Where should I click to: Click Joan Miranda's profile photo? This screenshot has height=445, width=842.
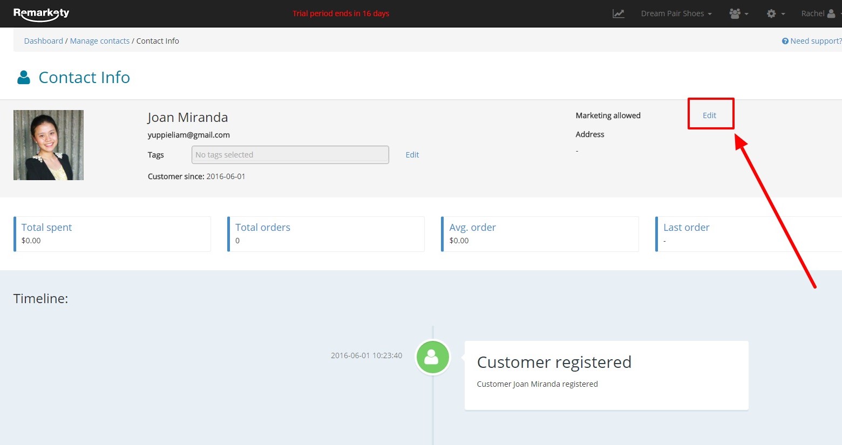click(x=49, y=145)
